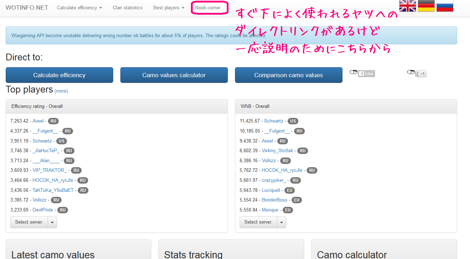470x259 pixels.
Task: Click the Direct to: heading
Action: tap(24, 57)
